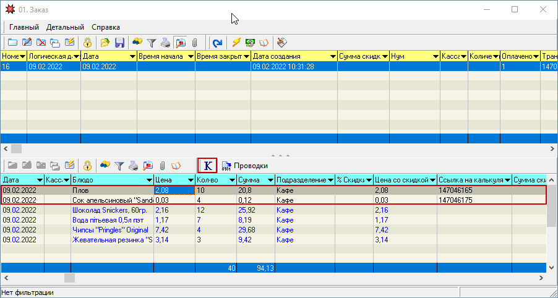Click the binoculars search icon in top toolbar
Screen dimensions: 558x298
(137, 43)
